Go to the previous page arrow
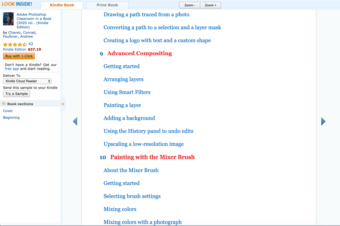Viewport: 340px width, 226px height. [x=75, y=121]
